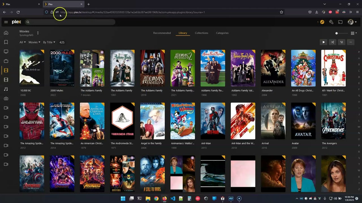Open a new browser tab
Screen dimensions: 362x203
[89, 4]
